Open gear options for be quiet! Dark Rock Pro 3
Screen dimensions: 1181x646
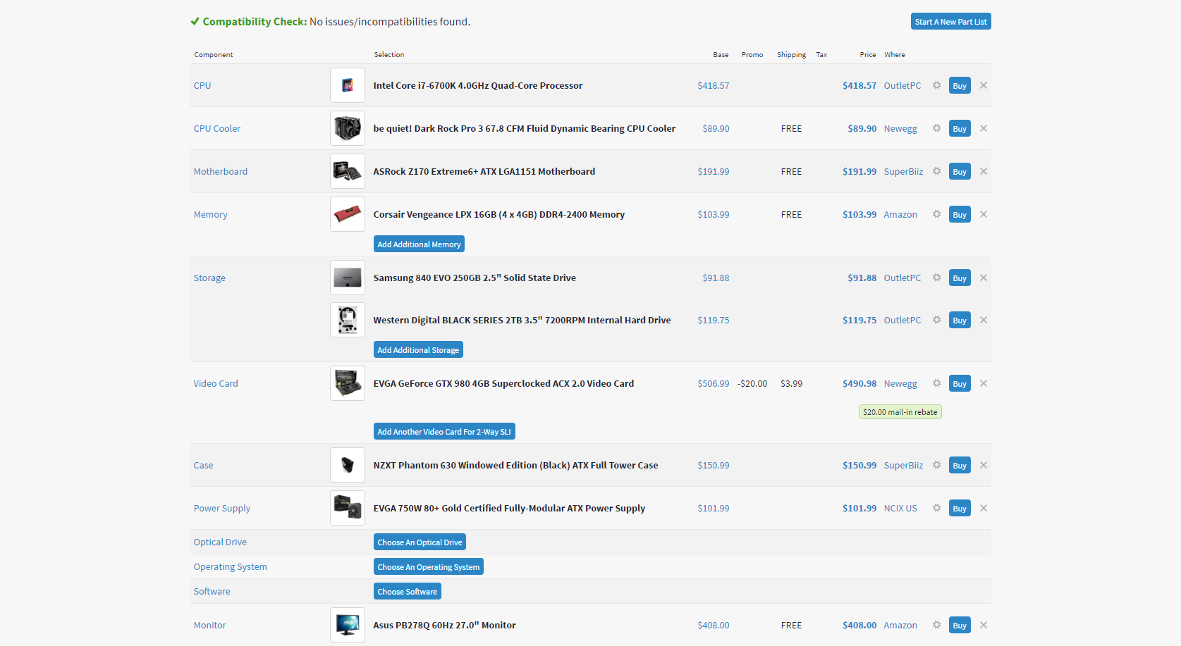click(936, 128)
